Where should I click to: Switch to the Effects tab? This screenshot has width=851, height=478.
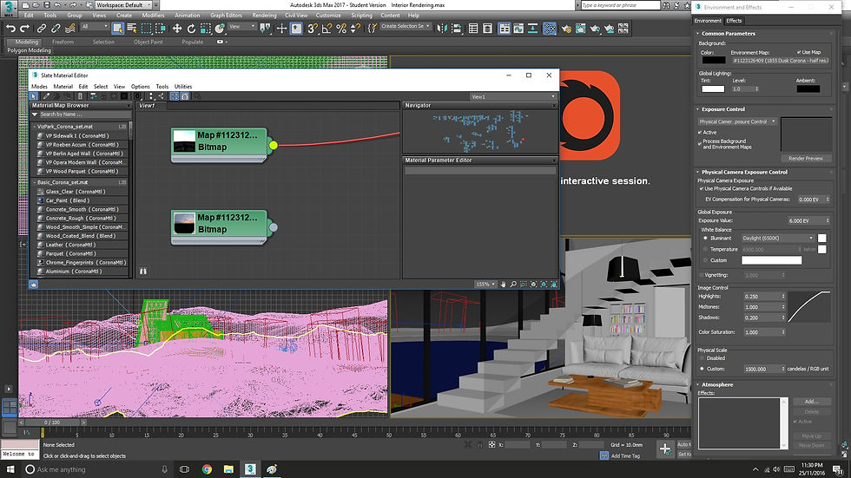click(734, 21)
